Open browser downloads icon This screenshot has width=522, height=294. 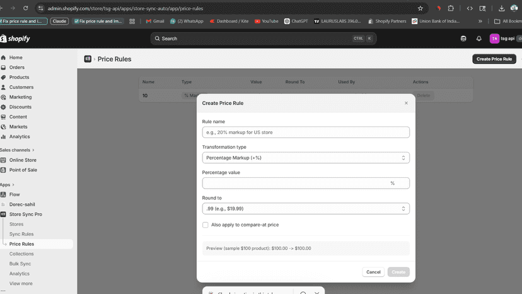[501, 8]
